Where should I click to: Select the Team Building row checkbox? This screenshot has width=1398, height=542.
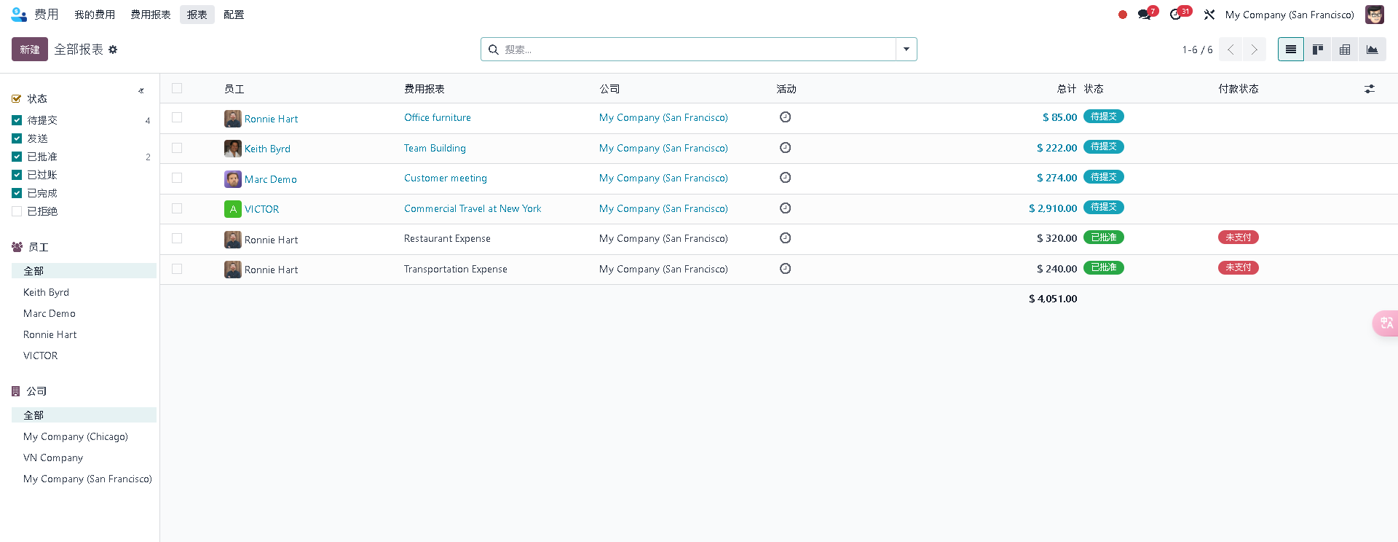177,148
